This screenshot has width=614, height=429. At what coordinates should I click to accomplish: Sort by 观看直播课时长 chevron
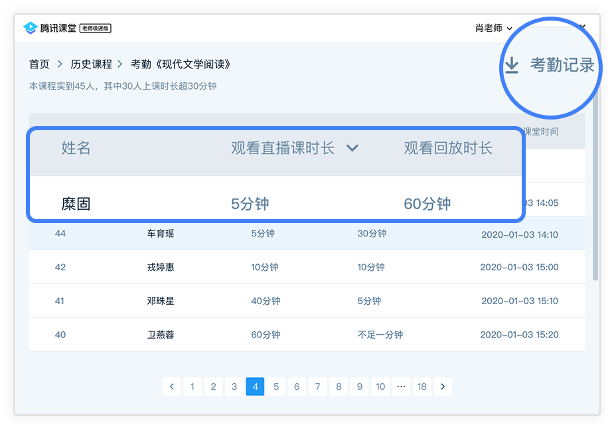tap(352, 148)
